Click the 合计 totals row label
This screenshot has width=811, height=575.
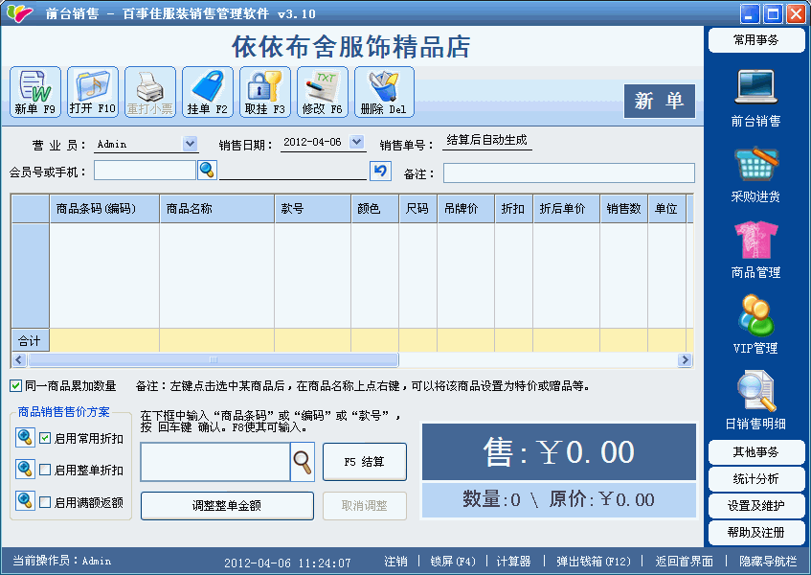(30, 340)
